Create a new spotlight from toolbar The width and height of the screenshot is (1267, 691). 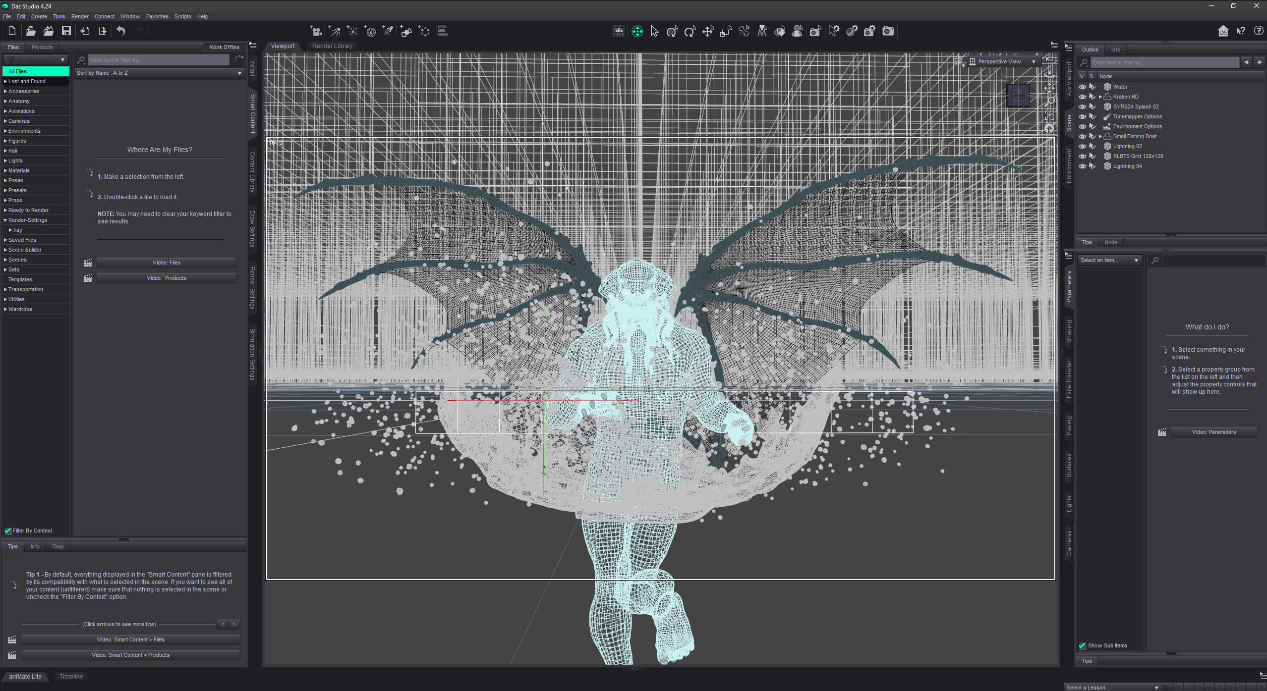point(388,31)
